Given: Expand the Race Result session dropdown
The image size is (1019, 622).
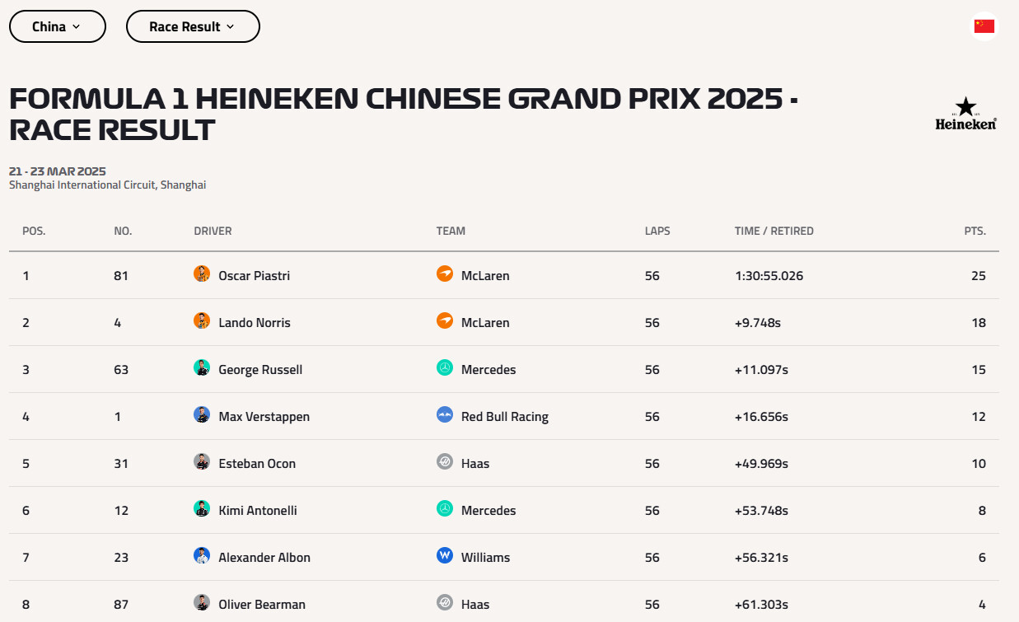Looking at the screenshot, I should [193, 26].
